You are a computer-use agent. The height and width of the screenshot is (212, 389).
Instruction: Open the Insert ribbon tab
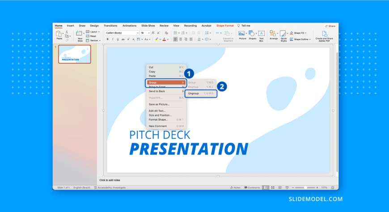click(x=71, y=26)
